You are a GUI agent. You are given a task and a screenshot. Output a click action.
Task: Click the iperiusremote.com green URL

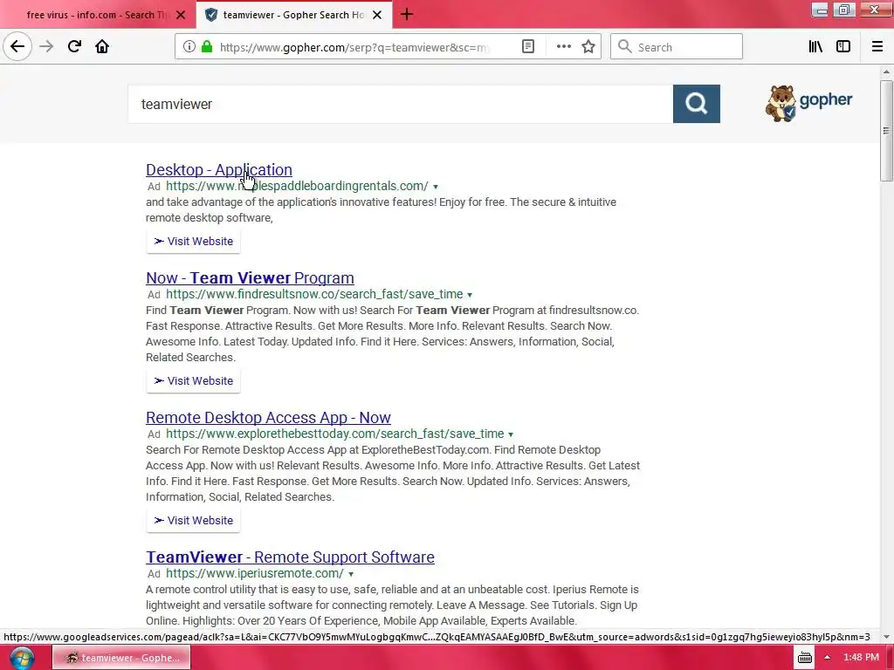(x=255, y=573)
